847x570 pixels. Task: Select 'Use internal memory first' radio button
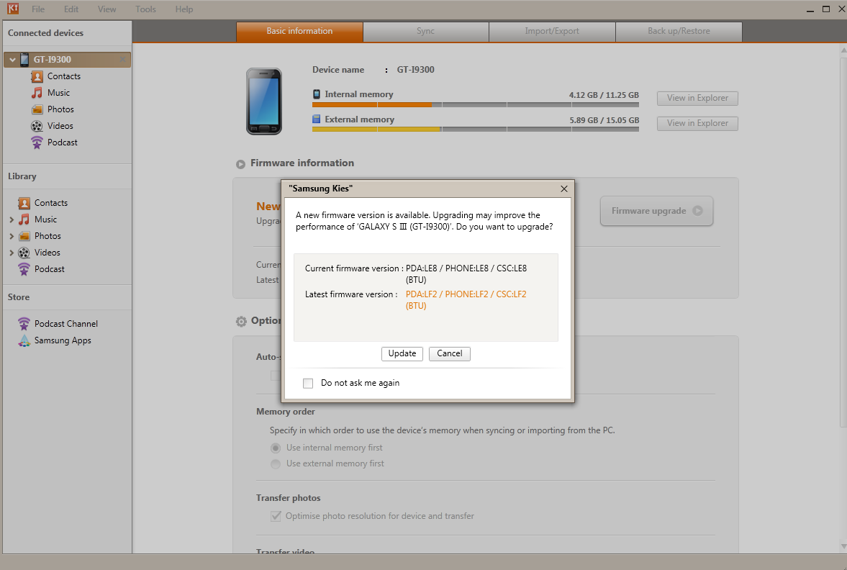(x=276, y=448)
